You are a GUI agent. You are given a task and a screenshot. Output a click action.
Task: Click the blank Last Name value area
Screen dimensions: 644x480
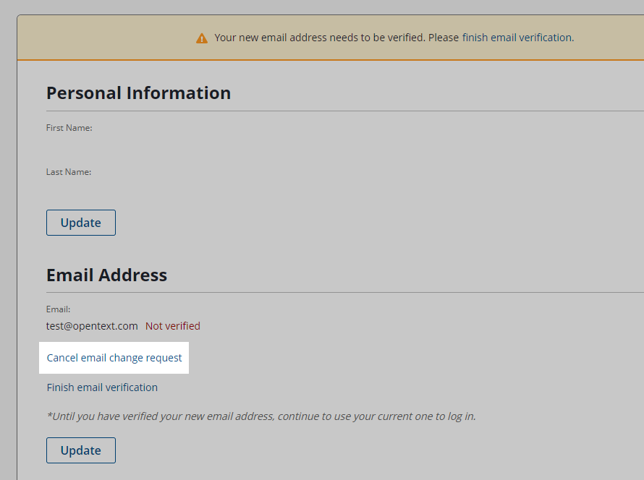(145, 188)
